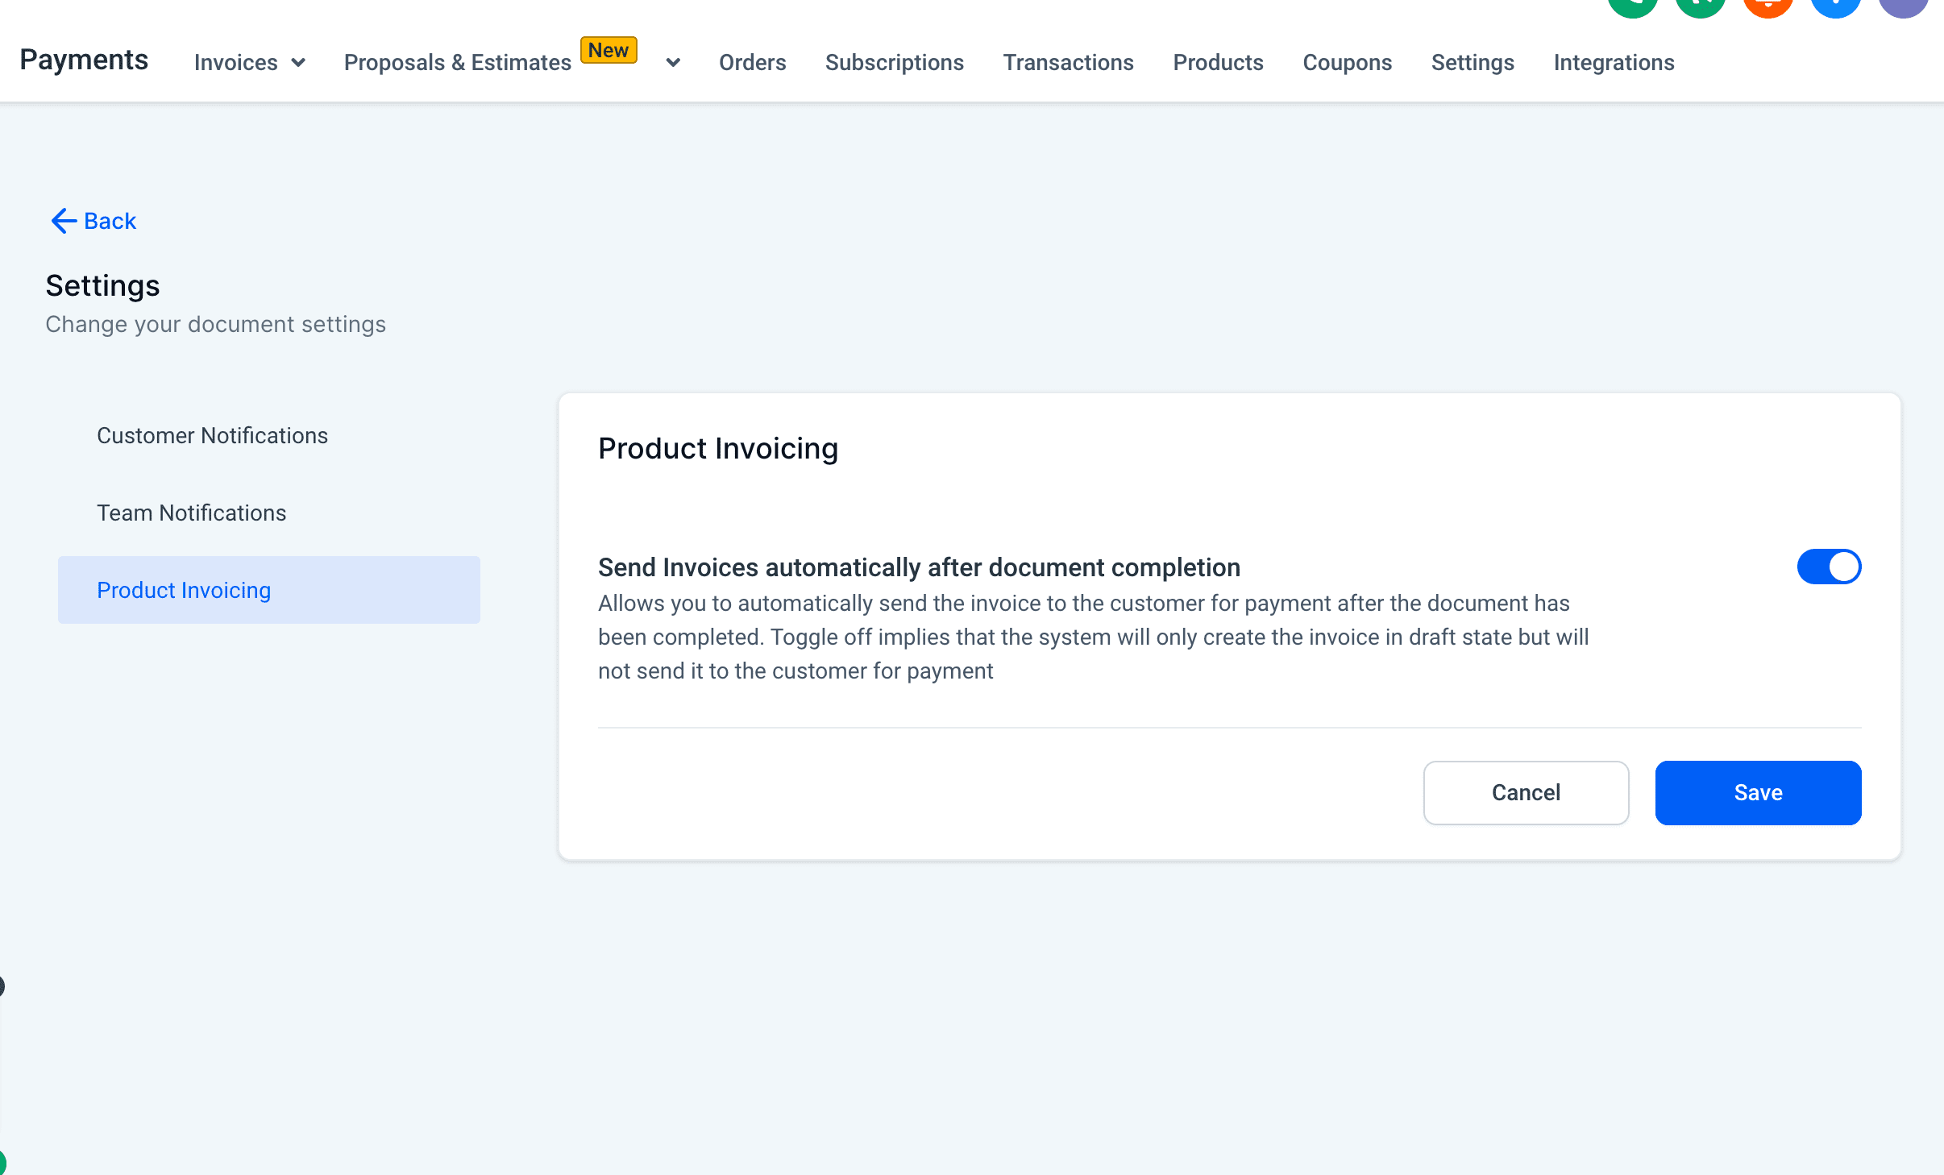Expand the Proposals & Estimates dropdown chevron
This screenshot has height=1175, width=1944.
(673, 63)
